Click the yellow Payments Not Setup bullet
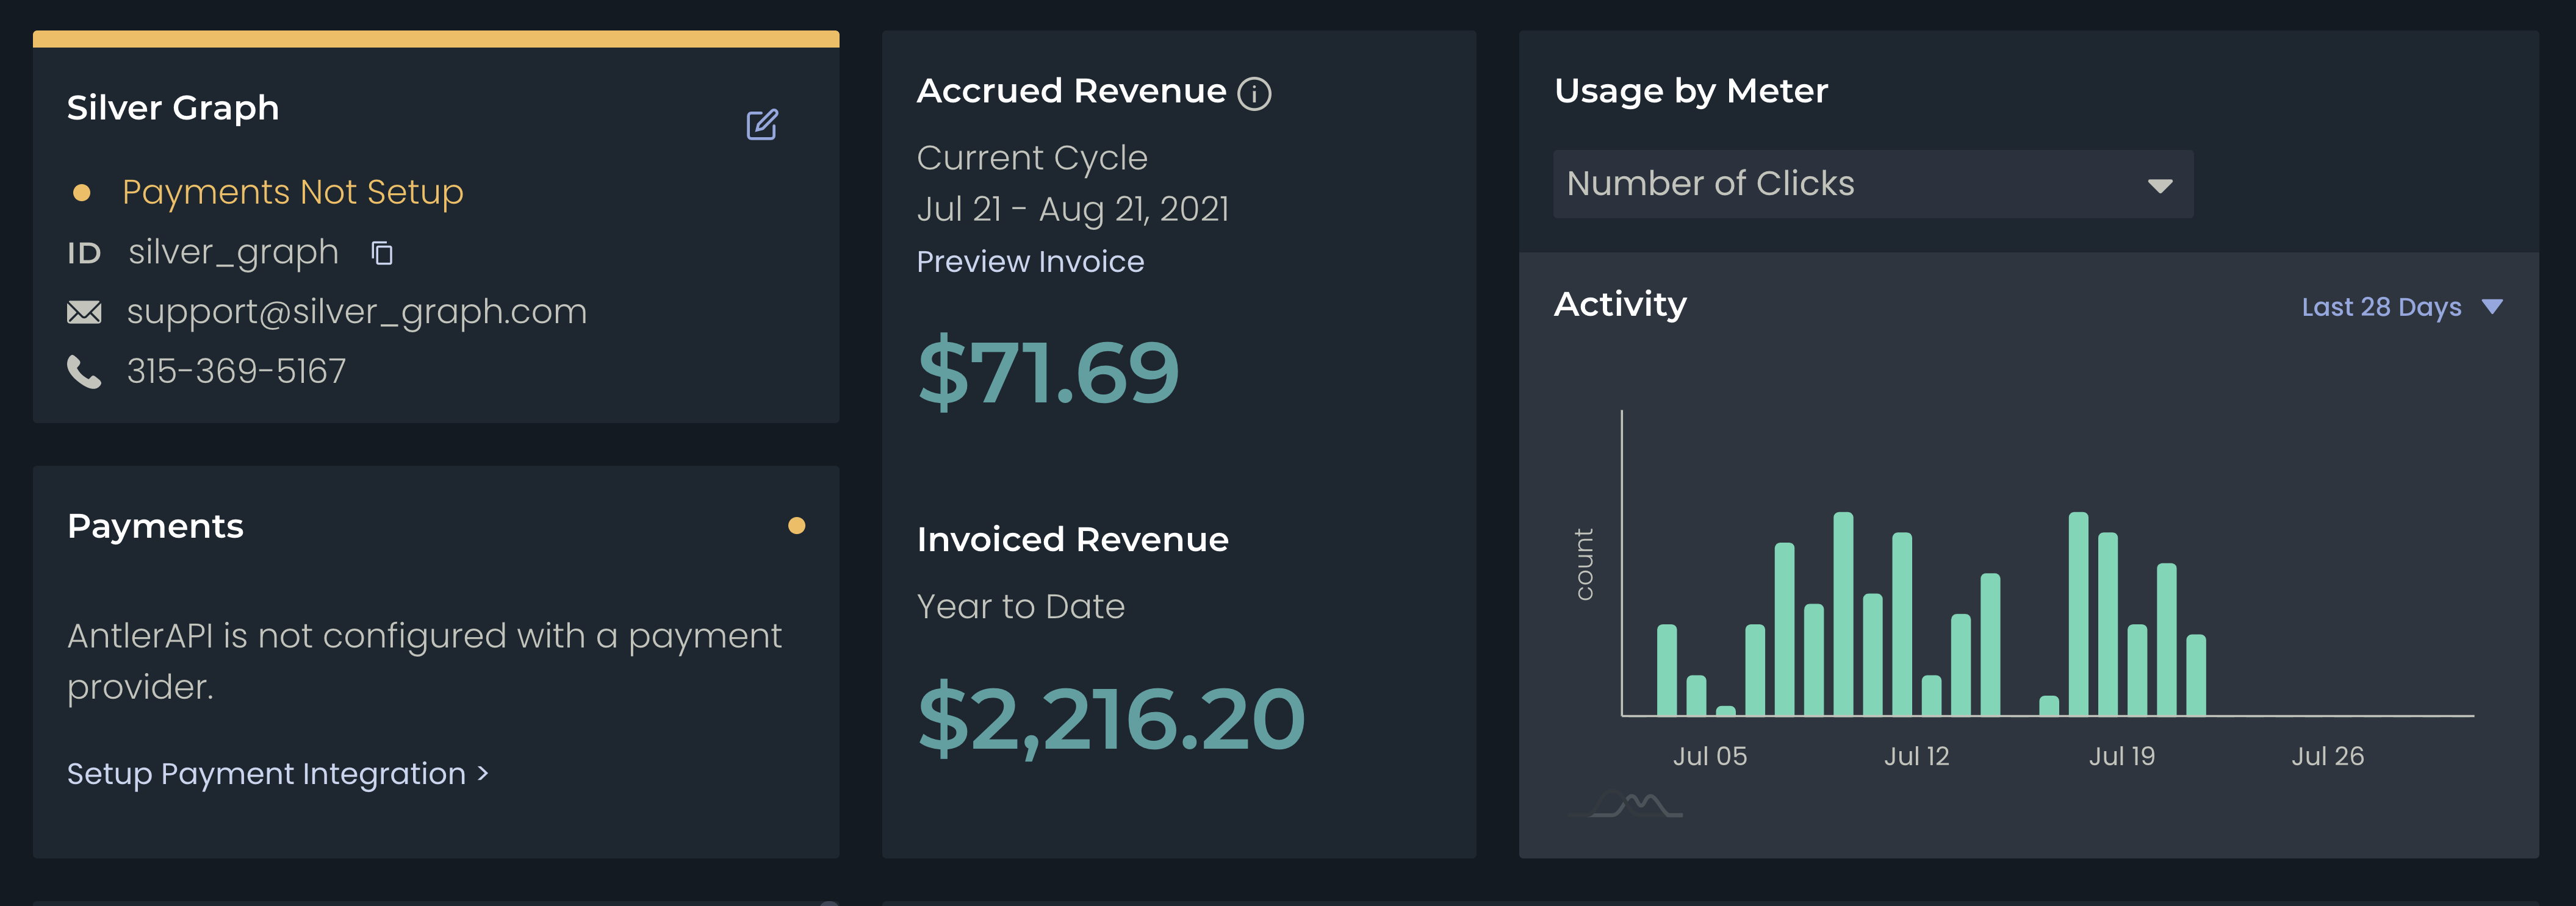Screen dimensions: 2576x906 82,193
